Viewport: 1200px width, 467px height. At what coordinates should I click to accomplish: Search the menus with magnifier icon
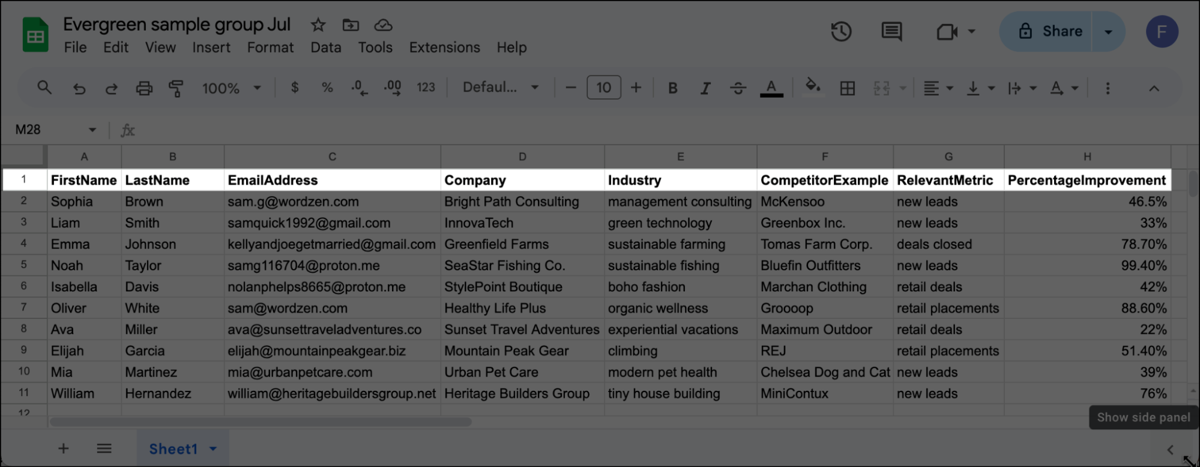[44, 88]
